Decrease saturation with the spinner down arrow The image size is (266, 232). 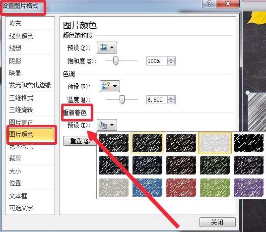[x=171, y=62]
